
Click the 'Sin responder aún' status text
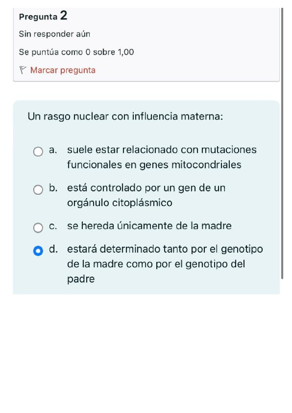[55, 34]
